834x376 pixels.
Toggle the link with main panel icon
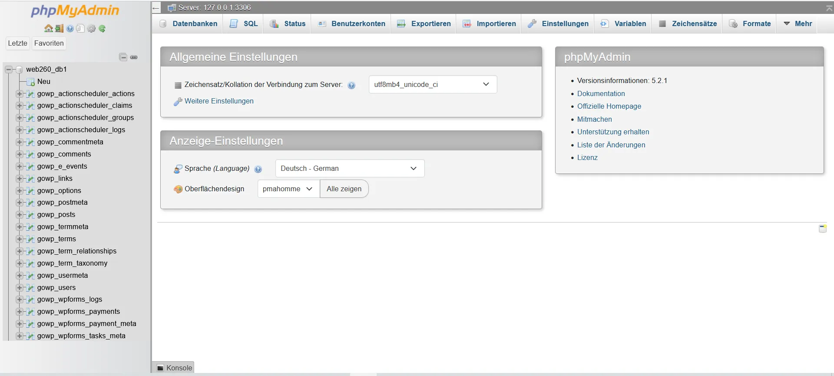(134, 57)
